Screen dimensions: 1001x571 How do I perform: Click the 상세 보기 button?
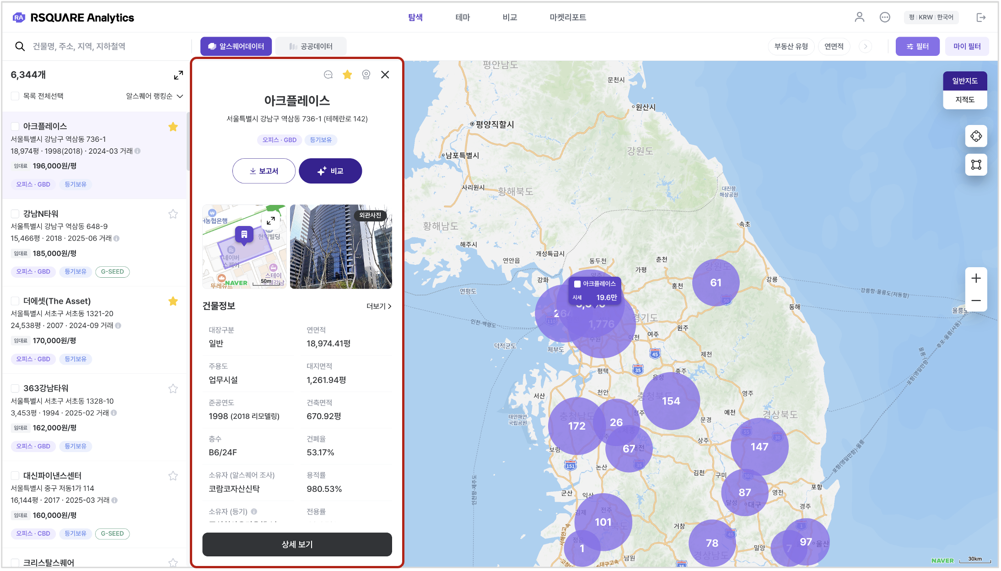(x=297, y=544)
